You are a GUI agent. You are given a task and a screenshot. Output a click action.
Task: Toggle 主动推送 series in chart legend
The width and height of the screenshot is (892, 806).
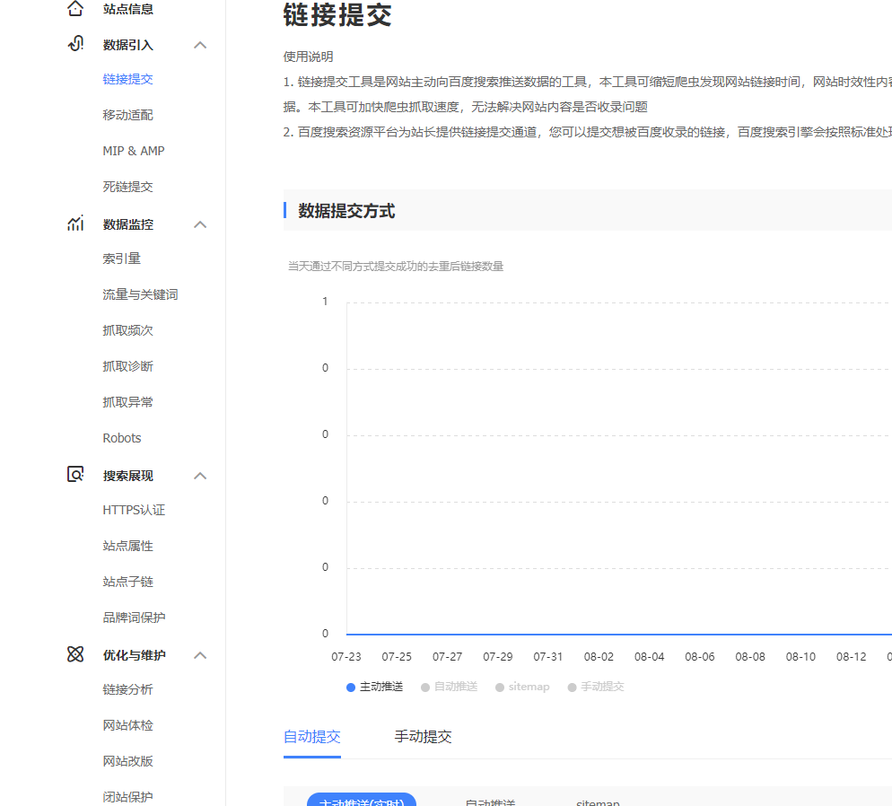pyautogui.click(x=374, y=687)
